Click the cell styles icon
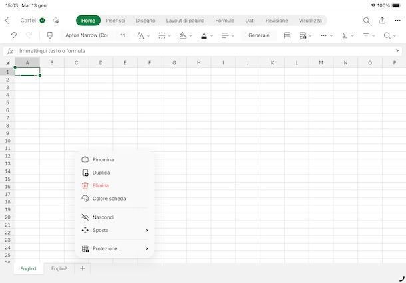 (287, 35)
